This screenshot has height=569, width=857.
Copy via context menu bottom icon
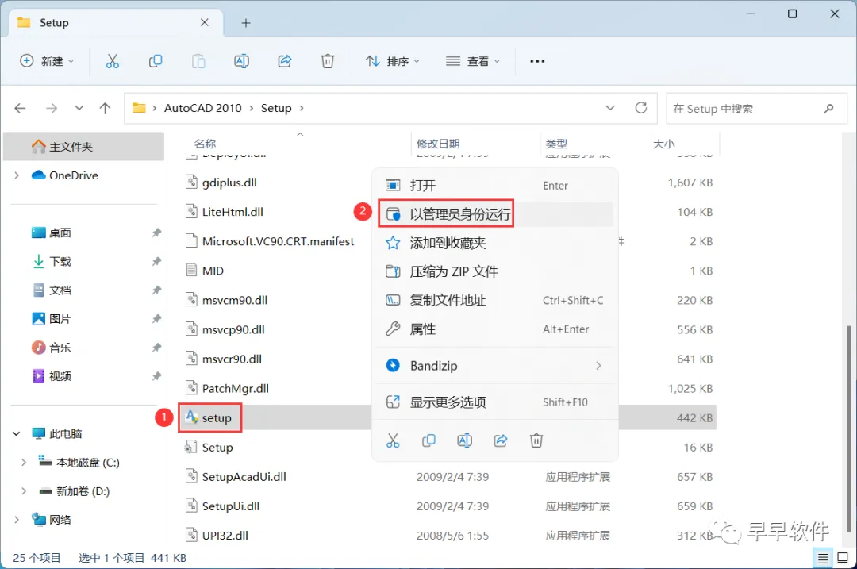(x=429, y=440)
